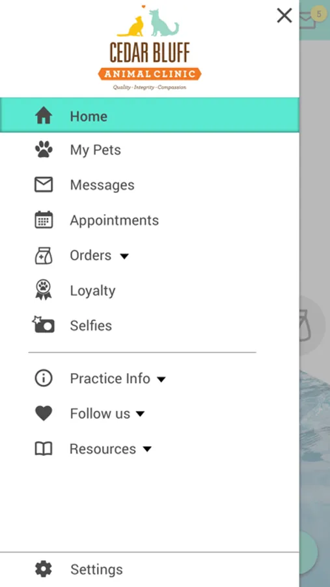
Task: Select the calendar icon for Appointments
Action: [44, 220]
